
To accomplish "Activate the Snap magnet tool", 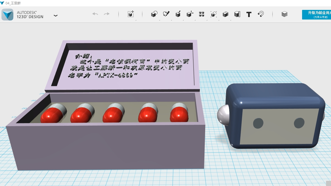I will [x=261, y=14].
